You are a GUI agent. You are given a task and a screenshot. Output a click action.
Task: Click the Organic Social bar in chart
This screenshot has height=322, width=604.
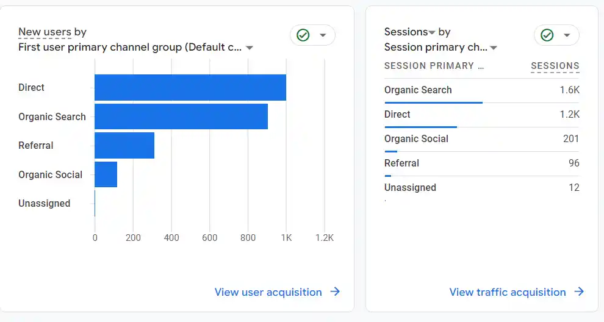tap(106, 174)
